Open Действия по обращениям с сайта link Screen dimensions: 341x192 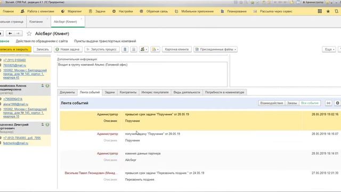[x=42, y=41]
